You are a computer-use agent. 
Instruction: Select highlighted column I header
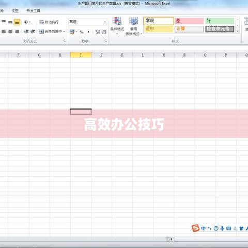(81, 55)
